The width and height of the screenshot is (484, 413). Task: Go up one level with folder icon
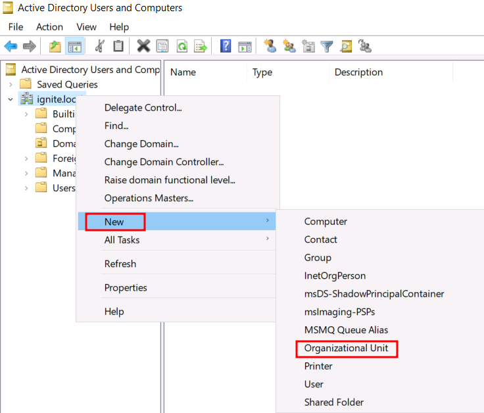(x=55, y=47)
